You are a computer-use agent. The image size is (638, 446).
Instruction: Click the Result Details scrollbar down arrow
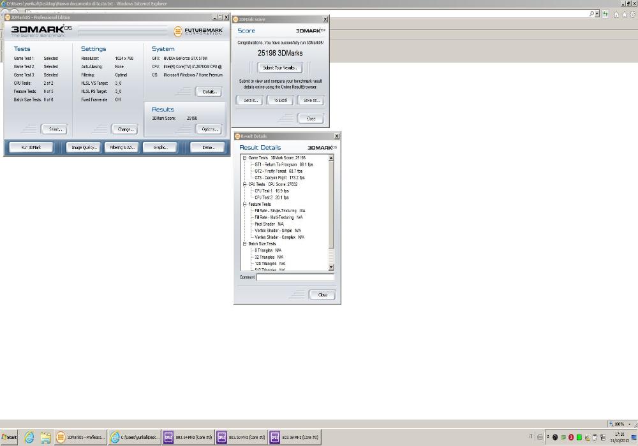point(330,267)
